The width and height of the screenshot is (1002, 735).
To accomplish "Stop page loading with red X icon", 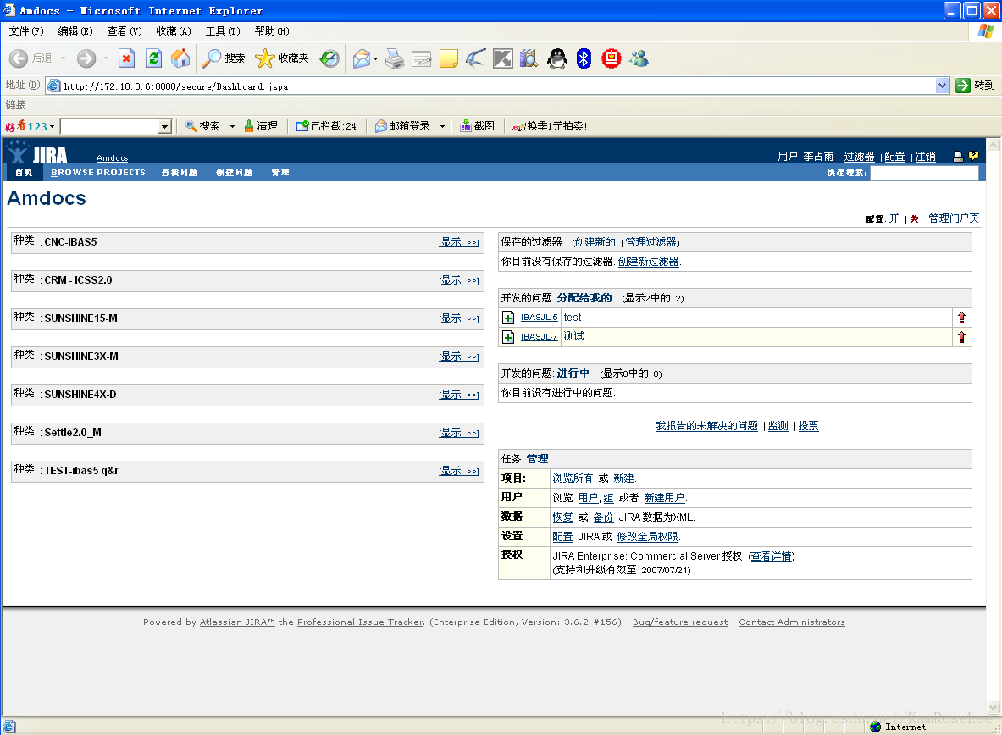I will [x=126, y=58].
